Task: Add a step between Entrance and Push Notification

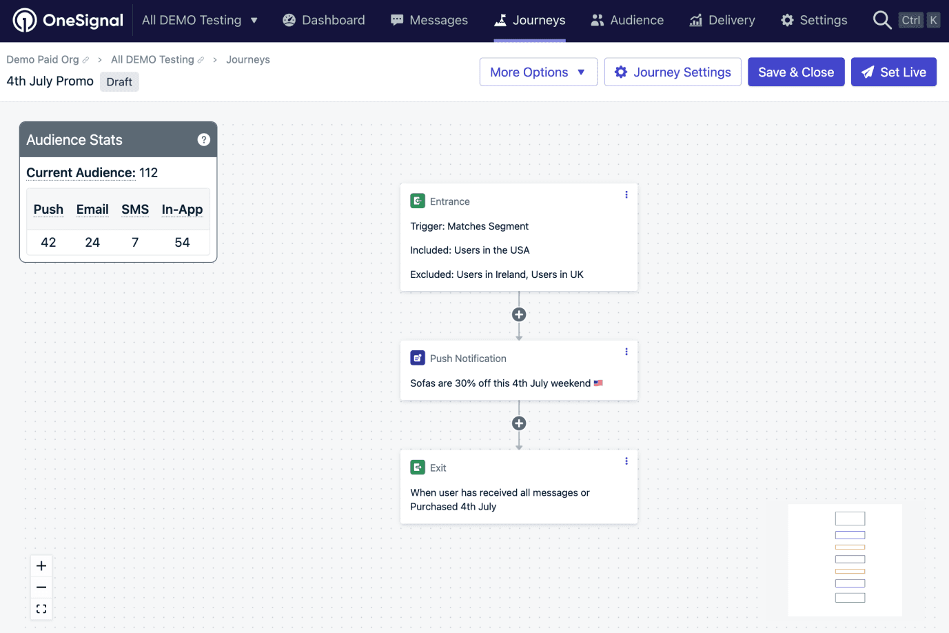Action: (518, 314)
